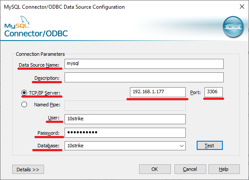Screen dimensions: 249x180
Task: Open the Database dropdown arrow
Action: (182, 146)
